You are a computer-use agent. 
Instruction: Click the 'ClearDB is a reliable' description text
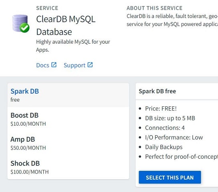pyautogui.click(x=172, y=20)
